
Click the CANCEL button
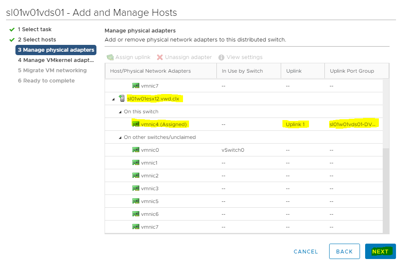coord(306,252)
